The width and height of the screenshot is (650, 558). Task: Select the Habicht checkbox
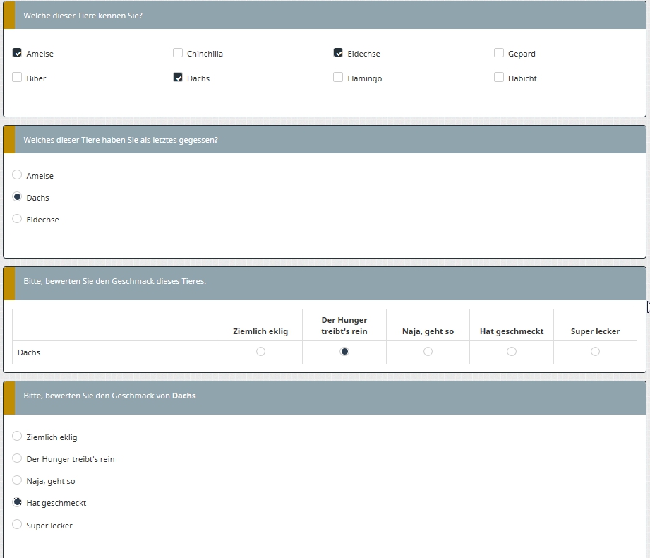[499, 78]
